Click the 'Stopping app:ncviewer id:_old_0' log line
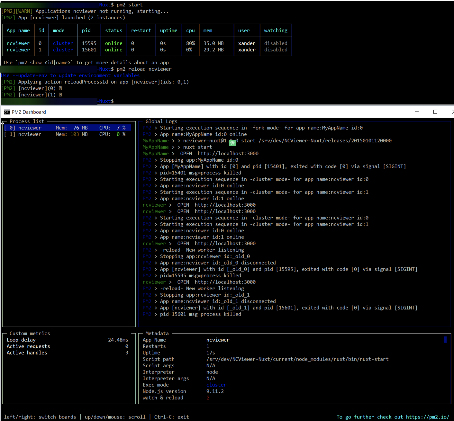Viewport: 454px width, 421px height. (196, 256)
